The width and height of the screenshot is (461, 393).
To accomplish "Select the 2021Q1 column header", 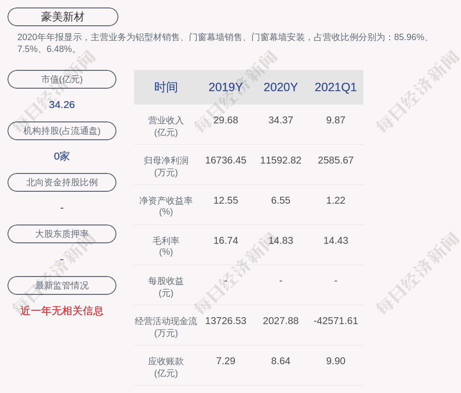I will [x=336, y=87].
